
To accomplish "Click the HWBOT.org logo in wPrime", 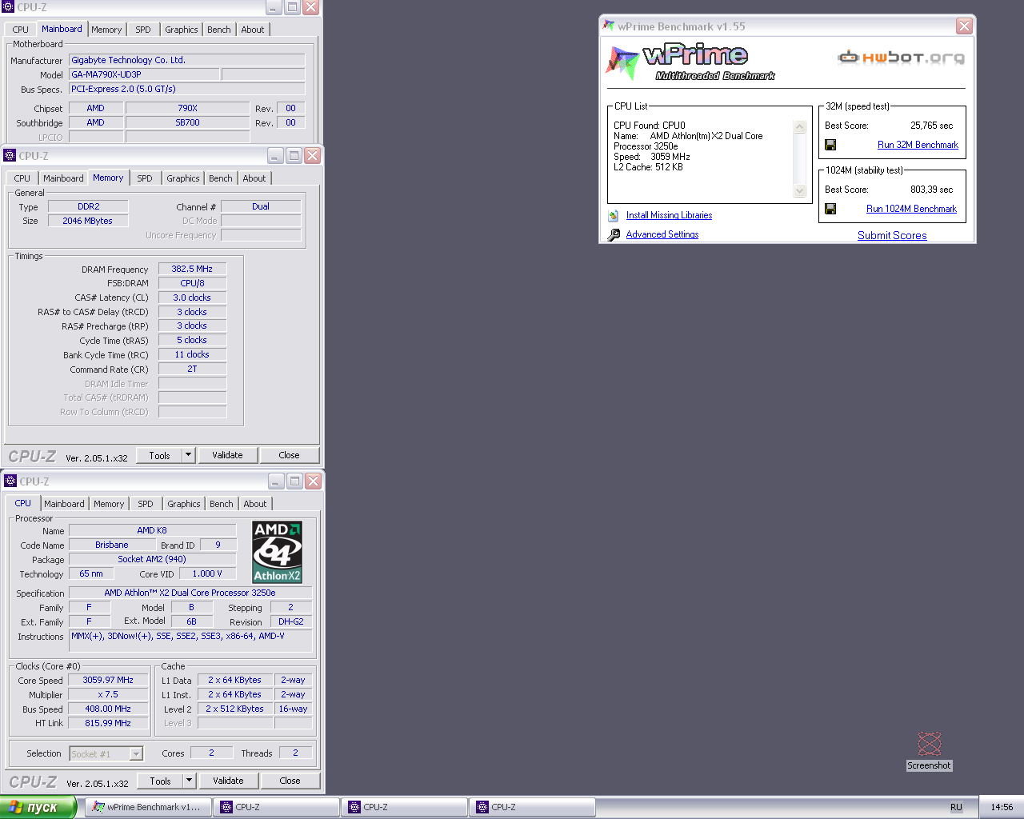I will pos(901,57).
